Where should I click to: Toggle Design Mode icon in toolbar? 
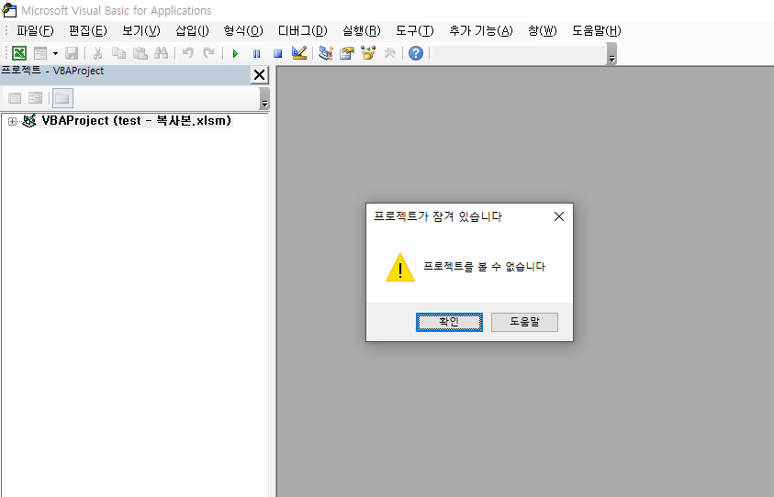tap(298, 53)
